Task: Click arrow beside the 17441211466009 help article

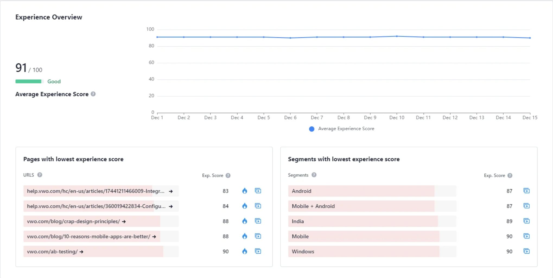Action: (171, 191)
